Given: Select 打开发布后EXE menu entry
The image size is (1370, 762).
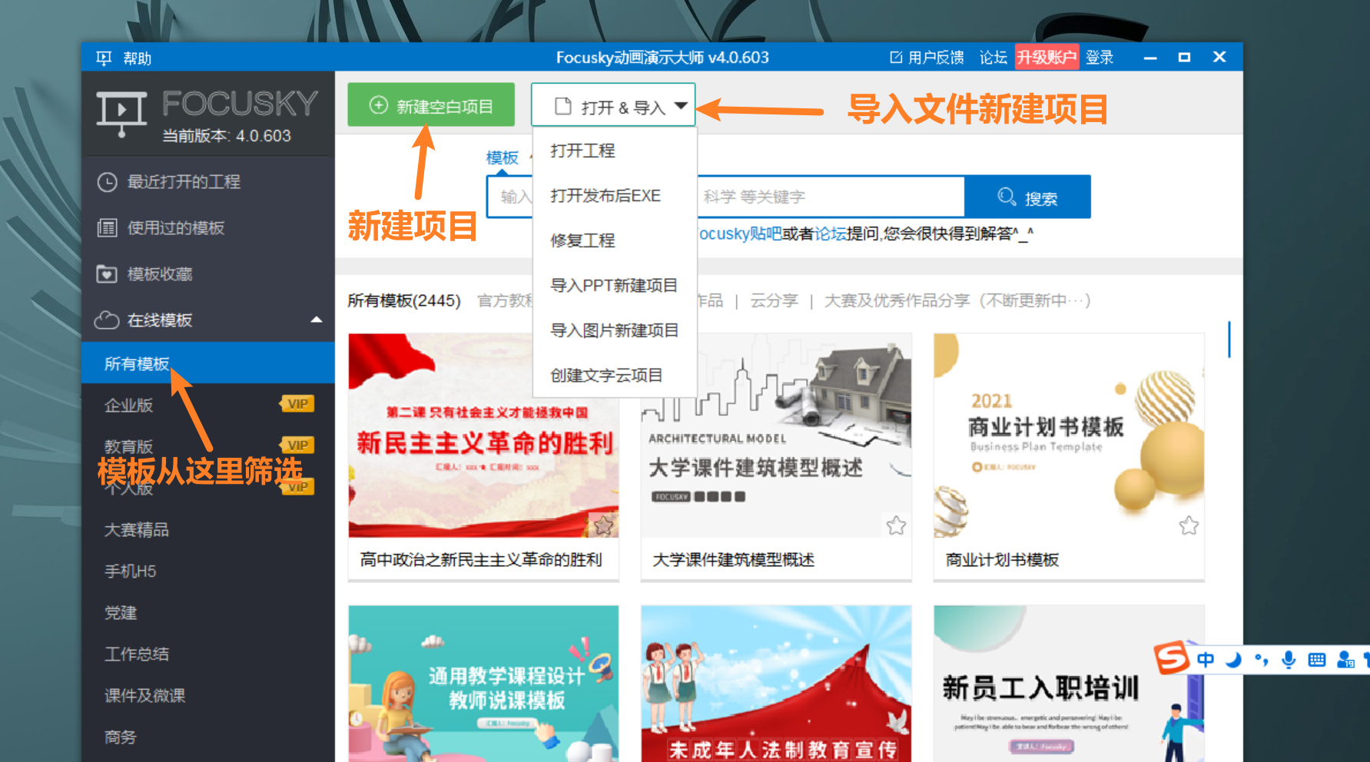Looking at the screenshot, I should [x=605, y=195].
